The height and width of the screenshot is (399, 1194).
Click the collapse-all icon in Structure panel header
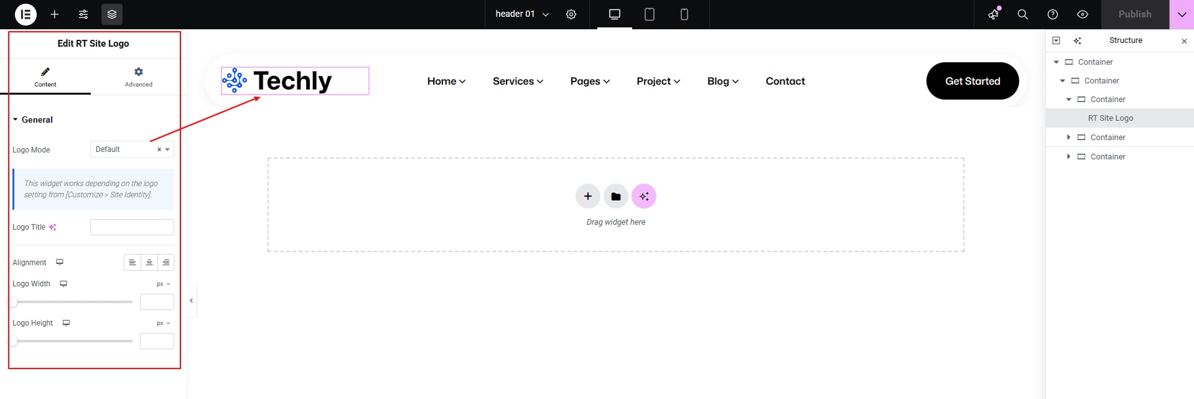pyautogui.click(x=1056, y=40)
